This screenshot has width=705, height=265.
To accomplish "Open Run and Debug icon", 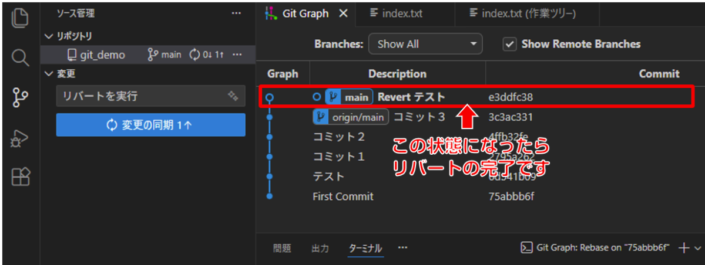I will pos(20,137).
